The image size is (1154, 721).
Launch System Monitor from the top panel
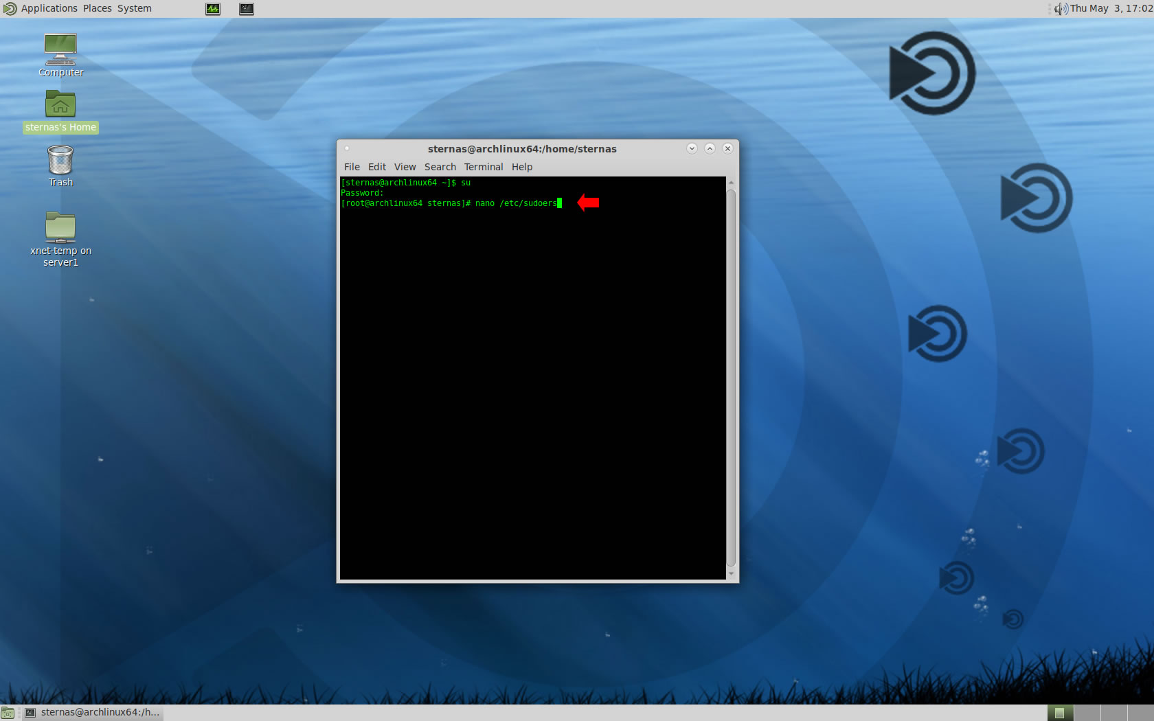coord(213,9)
